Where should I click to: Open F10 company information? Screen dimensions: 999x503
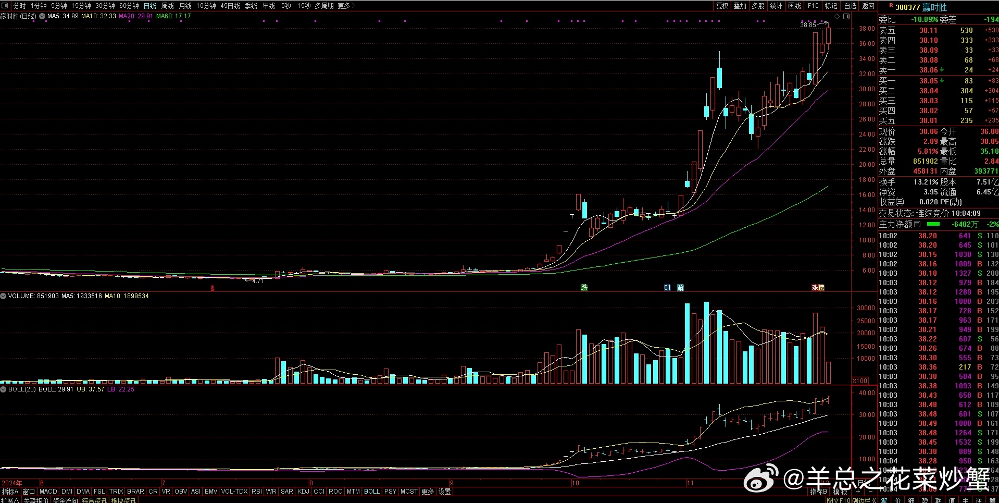813,6
